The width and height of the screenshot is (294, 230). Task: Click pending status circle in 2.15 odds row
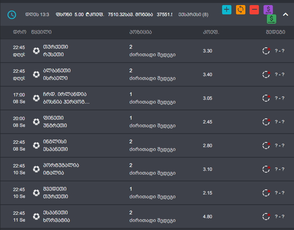266,193
